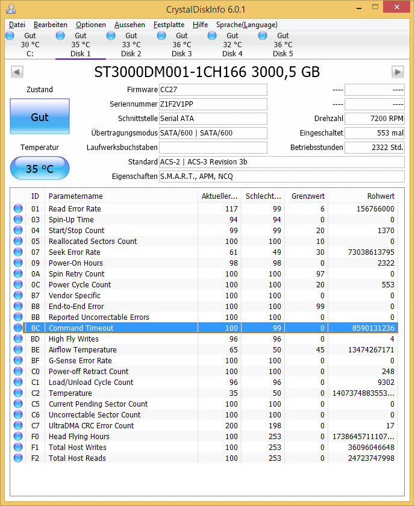The image size is (415, 506).
Task: Click the Schnittstelle field Serial ATA
Action: click(x=213, y=119)
